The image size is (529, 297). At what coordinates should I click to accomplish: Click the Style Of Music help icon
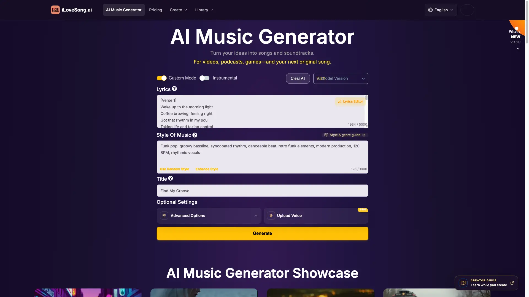(195, 135)
